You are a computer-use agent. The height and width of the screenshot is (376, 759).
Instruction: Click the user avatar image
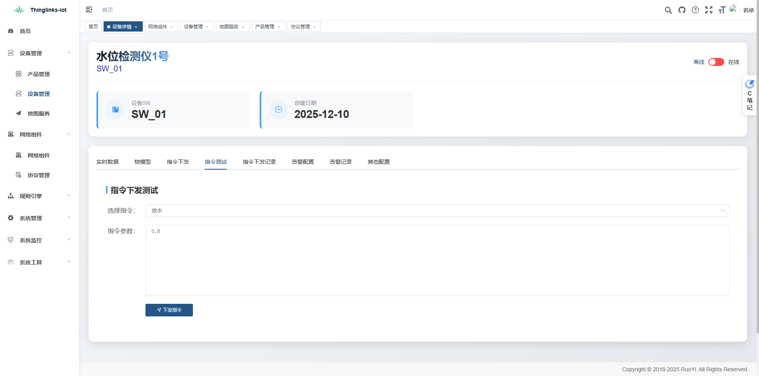point(733,9)
